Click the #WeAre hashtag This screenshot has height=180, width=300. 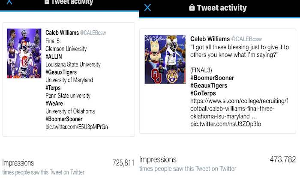tap(55, 103)
